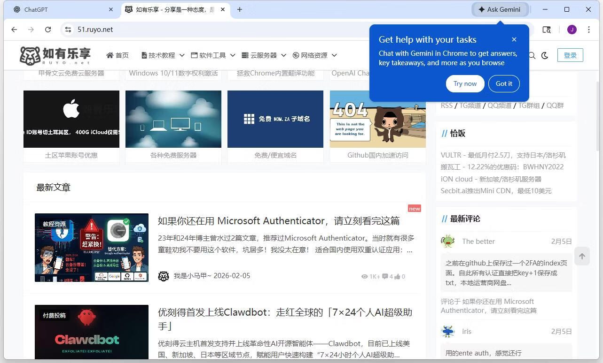
Task: Expand the 技术教程 dropdown menu
Action: point(163,55)
